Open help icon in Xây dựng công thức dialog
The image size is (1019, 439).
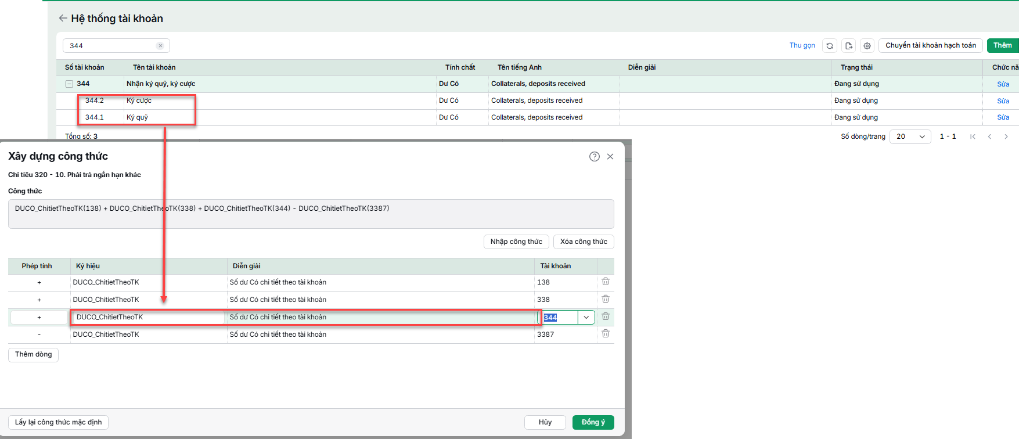click(x=595, y=156)
